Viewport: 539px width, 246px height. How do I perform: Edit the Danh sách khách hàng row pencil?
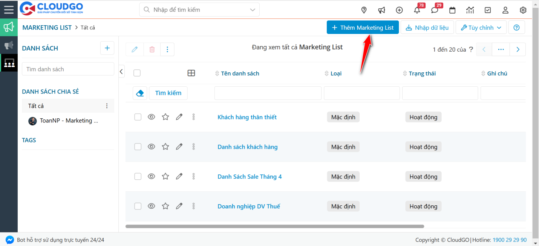pyautogui.click(x=179, y=147)
